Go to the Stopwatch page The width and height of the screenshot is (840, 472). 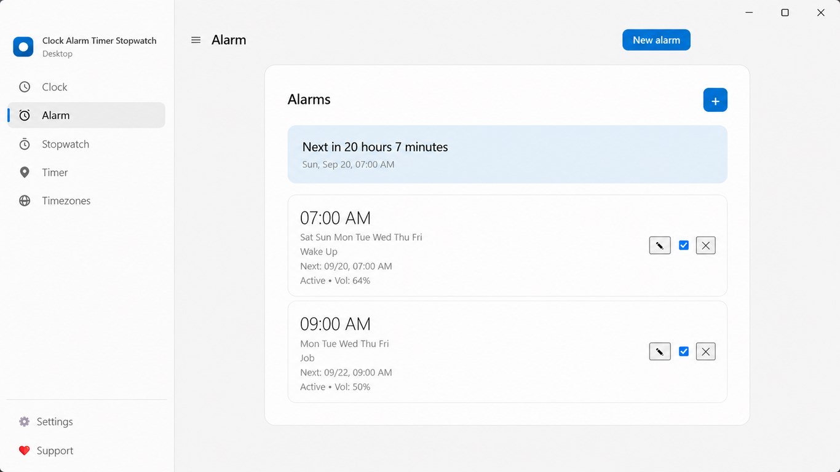pyautogui.click(x=87, y=144)
